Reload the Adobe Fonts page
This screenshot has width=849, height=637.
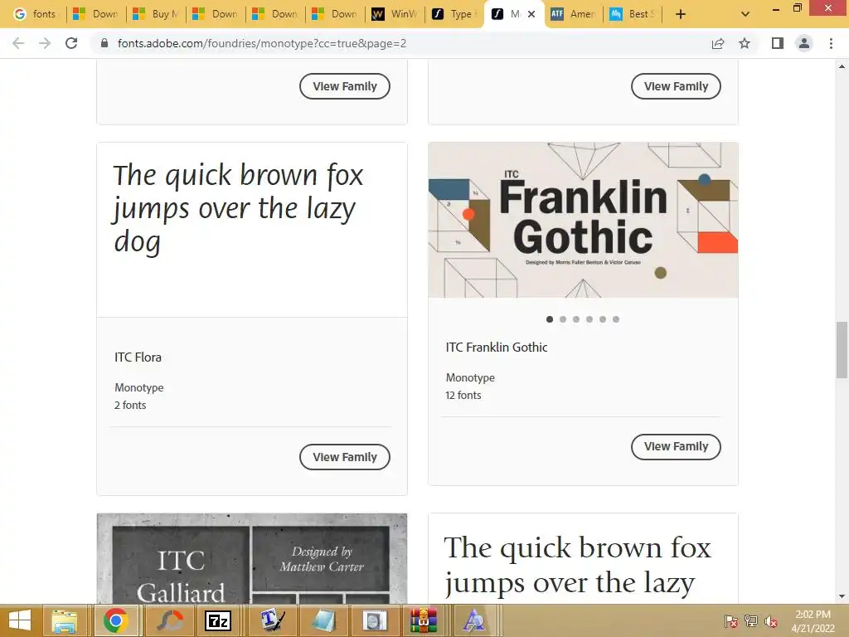71,43
